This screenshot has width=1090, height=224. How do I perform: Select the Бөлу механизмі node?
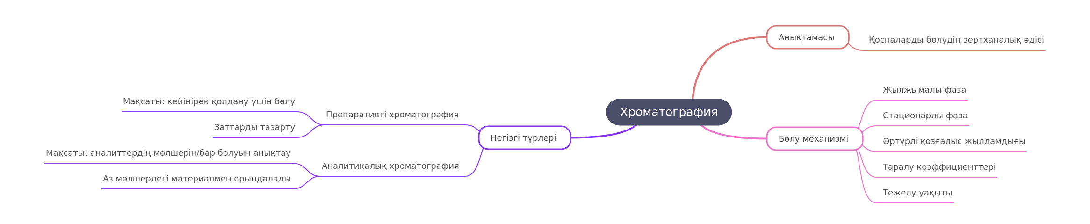point(815,139)
